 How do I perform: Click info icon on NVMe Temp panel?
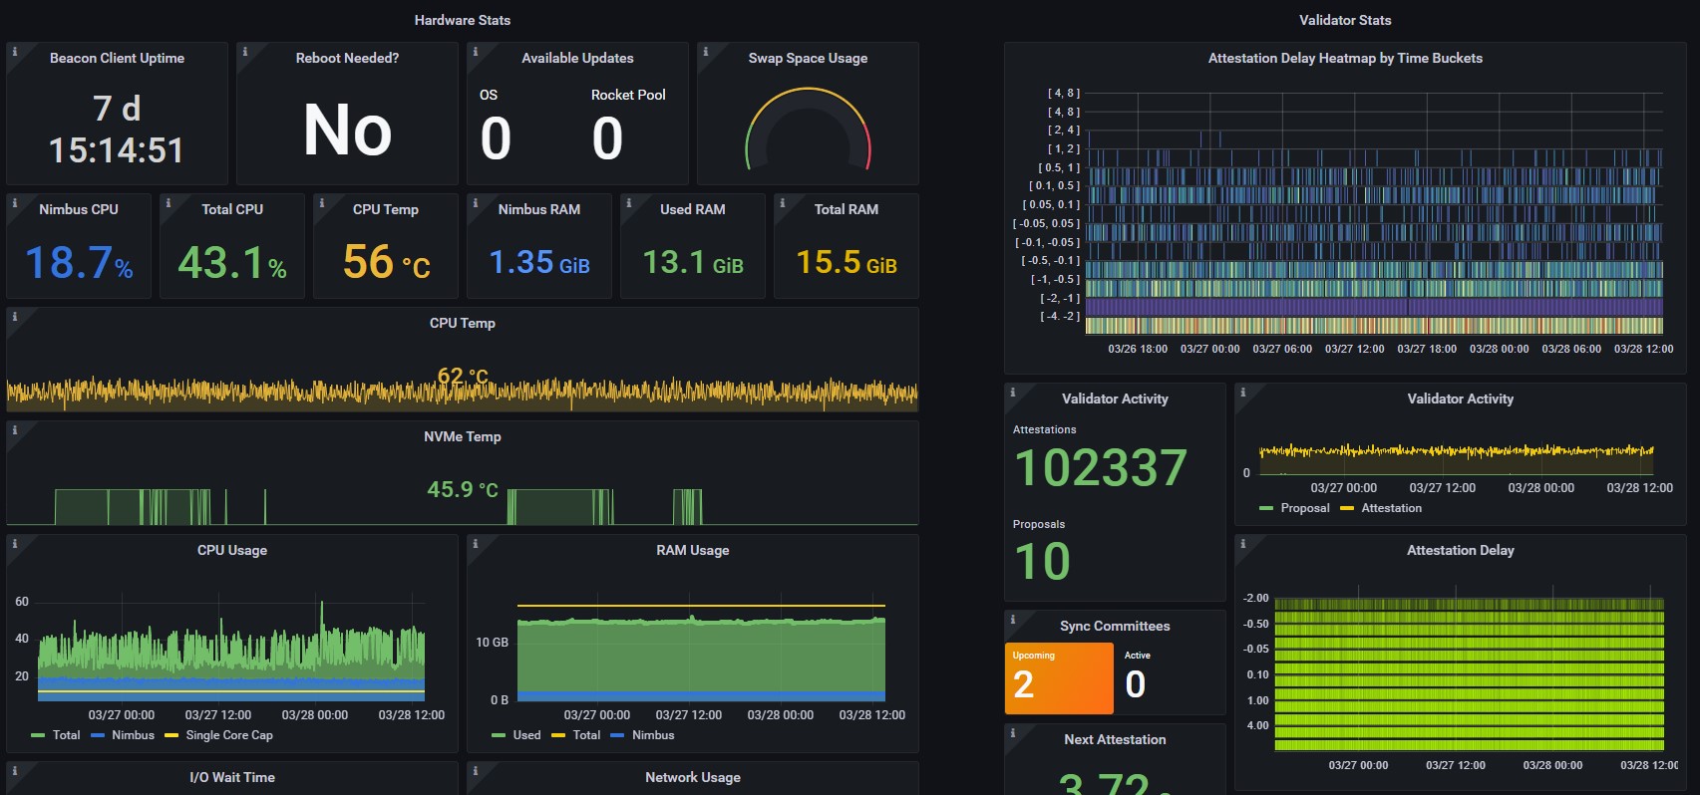tap(14, 430)
